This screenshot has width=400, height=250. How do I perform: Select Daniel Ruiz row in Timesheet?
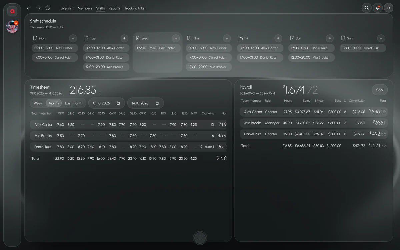coord(128,147)
